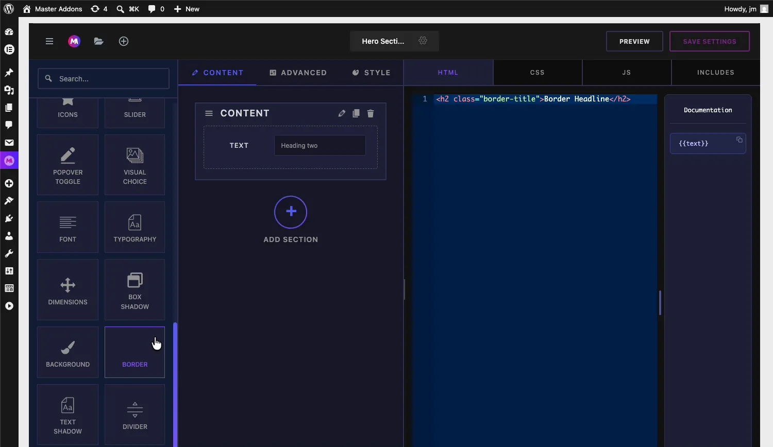Open the Howdy, jm profile menu
The width and height of the screenshot is (773, 447).
[746, 9]
